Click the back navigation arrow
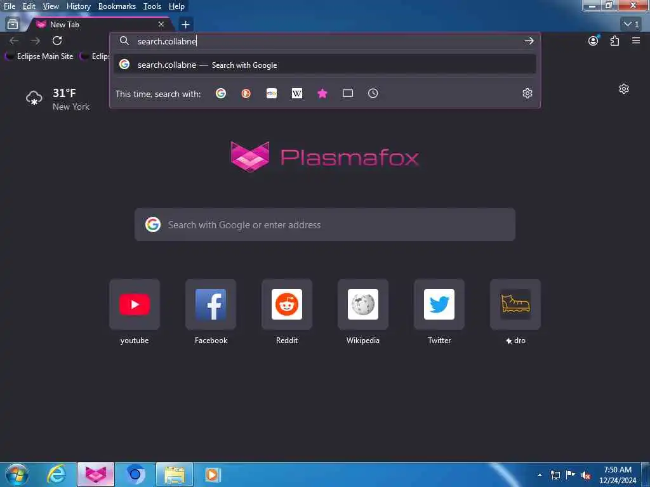 click(x=14, y=41)
